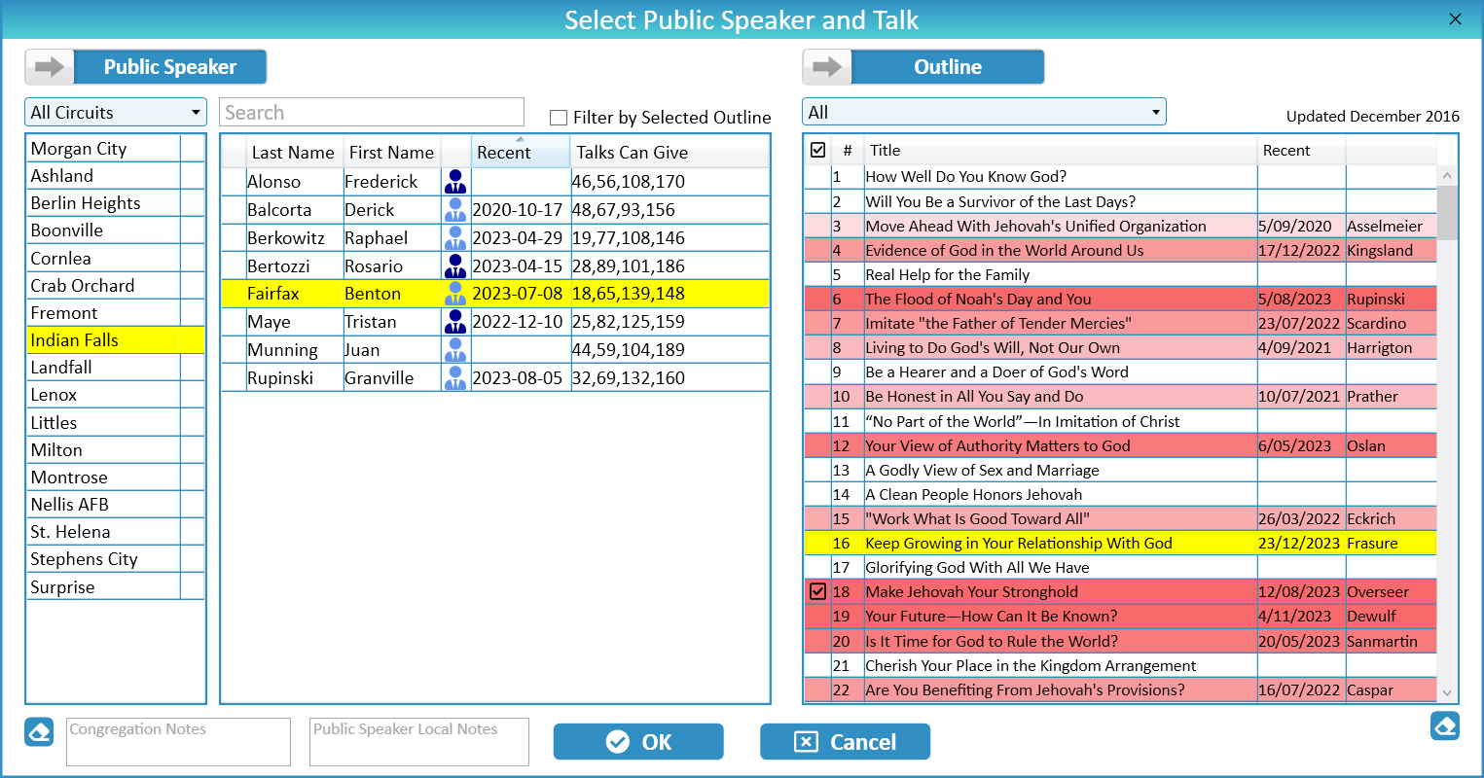Click the speaker Search field

[372, 112]
